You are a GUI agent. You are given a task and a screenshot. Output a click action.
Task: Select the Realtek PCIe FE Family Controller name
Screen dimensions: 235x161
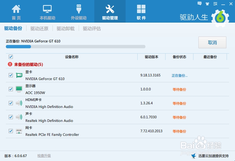[52, 135]
